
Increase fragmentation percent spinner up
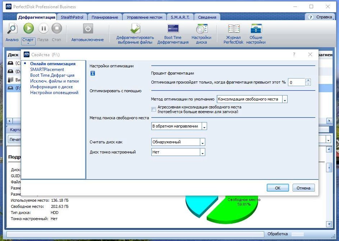point(308,80)
